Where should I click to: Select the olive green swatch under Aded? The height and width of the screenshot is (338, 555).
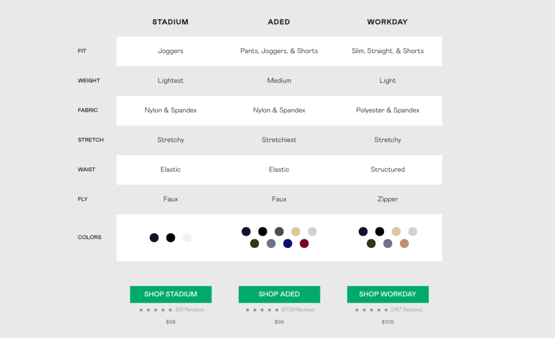tap(255, 244)
